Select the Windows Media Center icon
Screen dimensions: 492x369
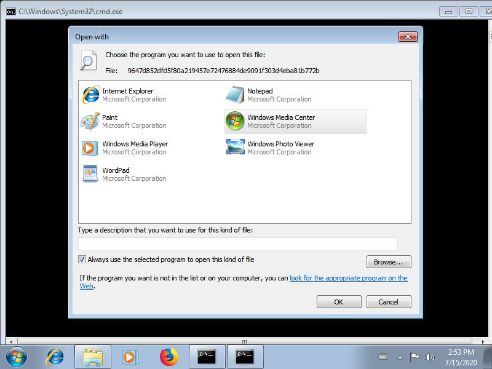(x=235, y=121)
